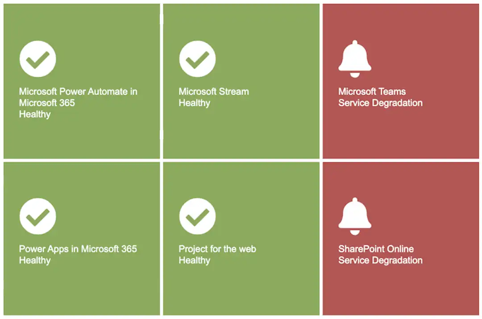The width and height of the screenshot is (482, 319).
Task: Open the degradation alert icon for SharePoint Online
Action: [x=354, y=215]
